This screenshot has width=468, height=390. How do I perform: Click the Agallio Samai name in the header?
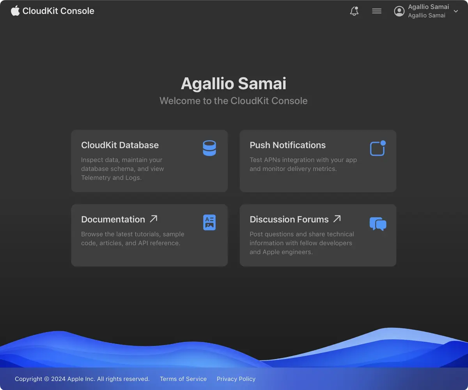point(428,7)
